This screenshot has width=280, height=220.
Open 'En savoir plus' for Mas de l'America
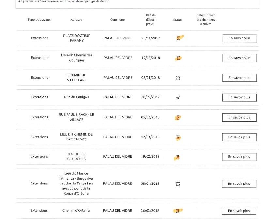[239, 184]
